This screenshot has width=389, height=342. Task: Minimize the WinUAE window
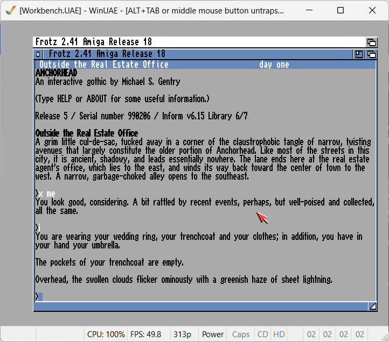(309, 10)
